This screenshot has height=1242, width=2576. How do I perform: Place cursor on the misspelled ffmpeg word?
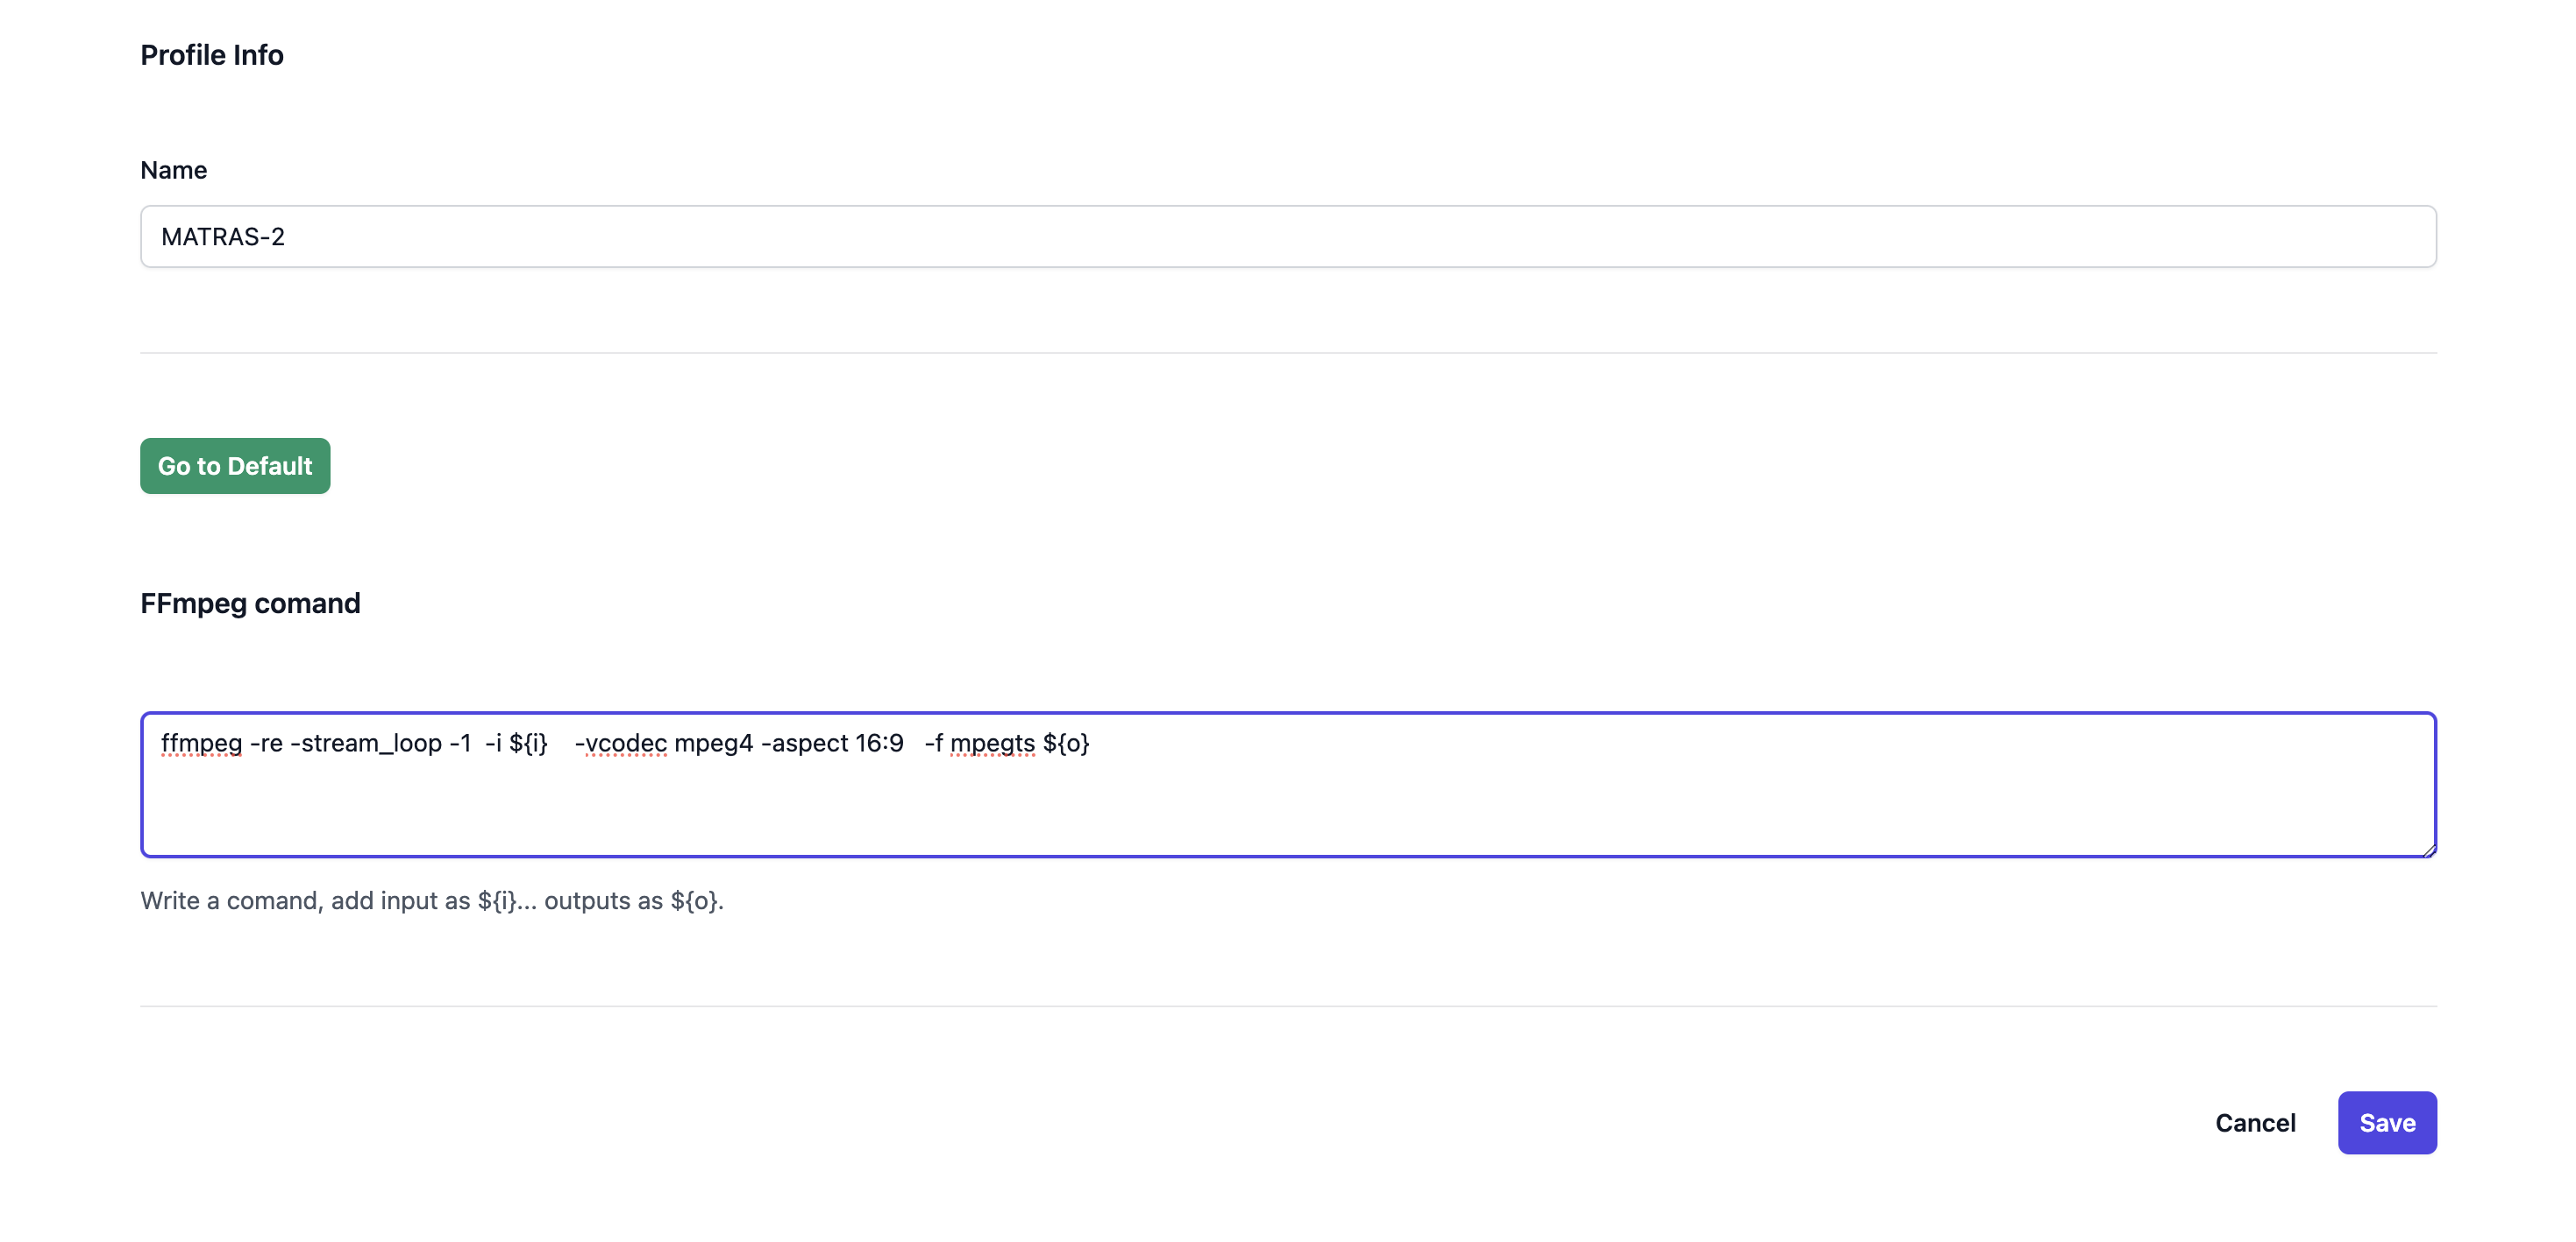coord(201,744)
